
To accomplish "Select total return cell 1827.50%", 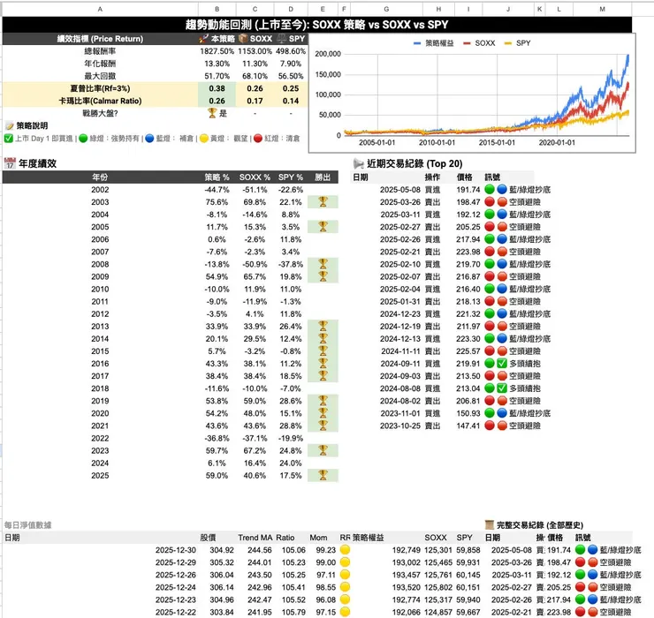I will pyautogui.click(x=217, y=51).
